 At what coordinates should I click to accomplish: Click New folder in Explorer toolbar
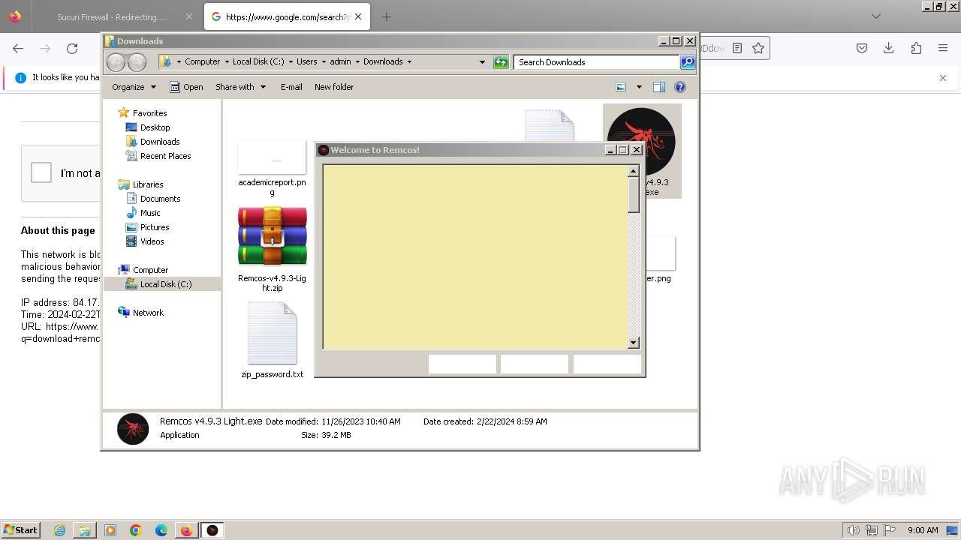click(334, 87)
